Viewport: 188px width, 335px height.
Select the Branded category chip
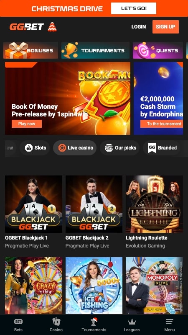(x=163, y=148)
